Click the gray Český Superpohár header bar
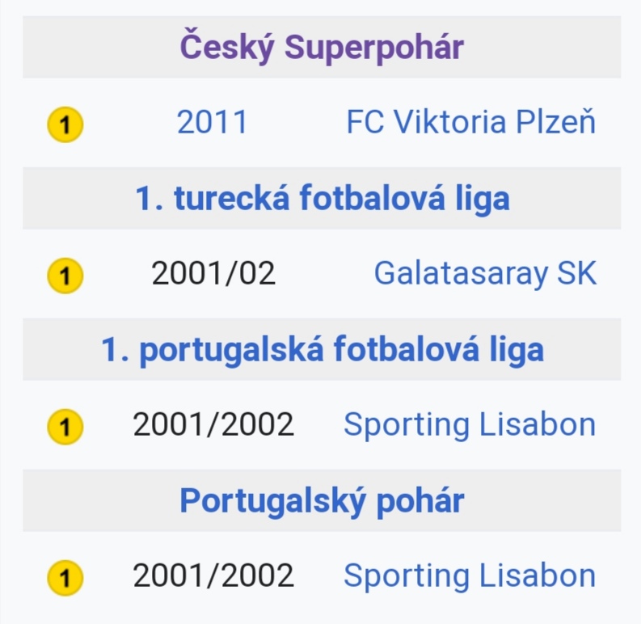Image resolution: width=641 pixels, height=624 pixels. (322, 47)
